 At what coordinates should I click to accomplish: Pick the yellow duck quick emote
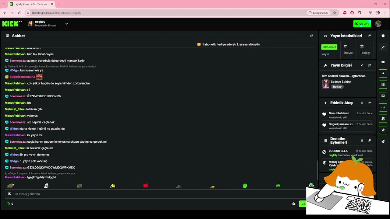coord(113,186)
